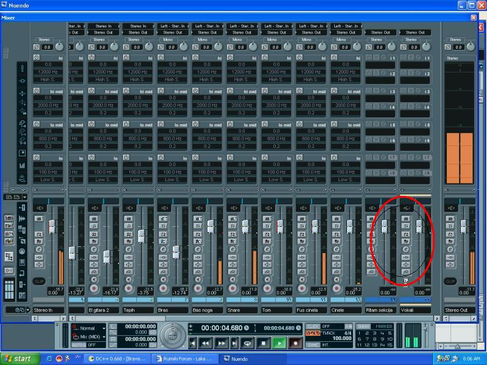
Task: Open the channel view dropdown arrow bottom-left
Action: [x=27, y=310]
